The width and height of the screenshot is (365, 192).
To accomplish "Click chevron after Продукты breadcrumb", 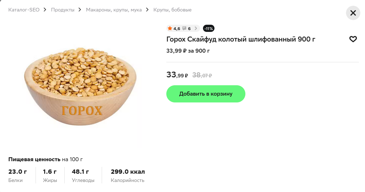I will tap(80, 10).
